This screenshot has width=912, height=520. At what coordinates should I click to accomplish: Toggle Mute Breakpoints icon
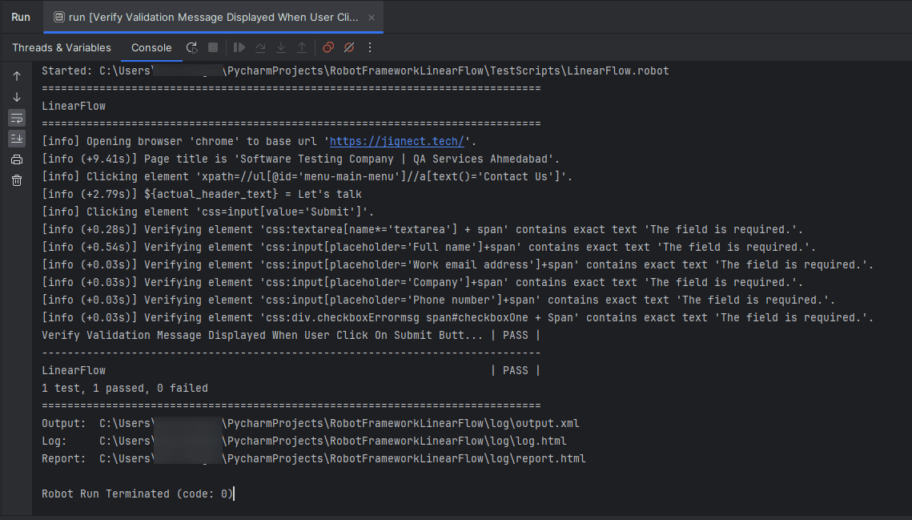[349, 48]
